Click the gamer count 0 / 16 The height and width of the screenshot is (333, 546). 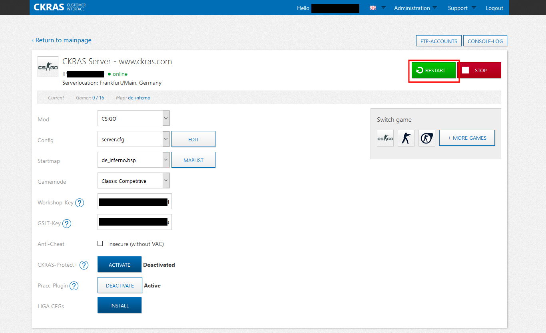tap(98, 98)
